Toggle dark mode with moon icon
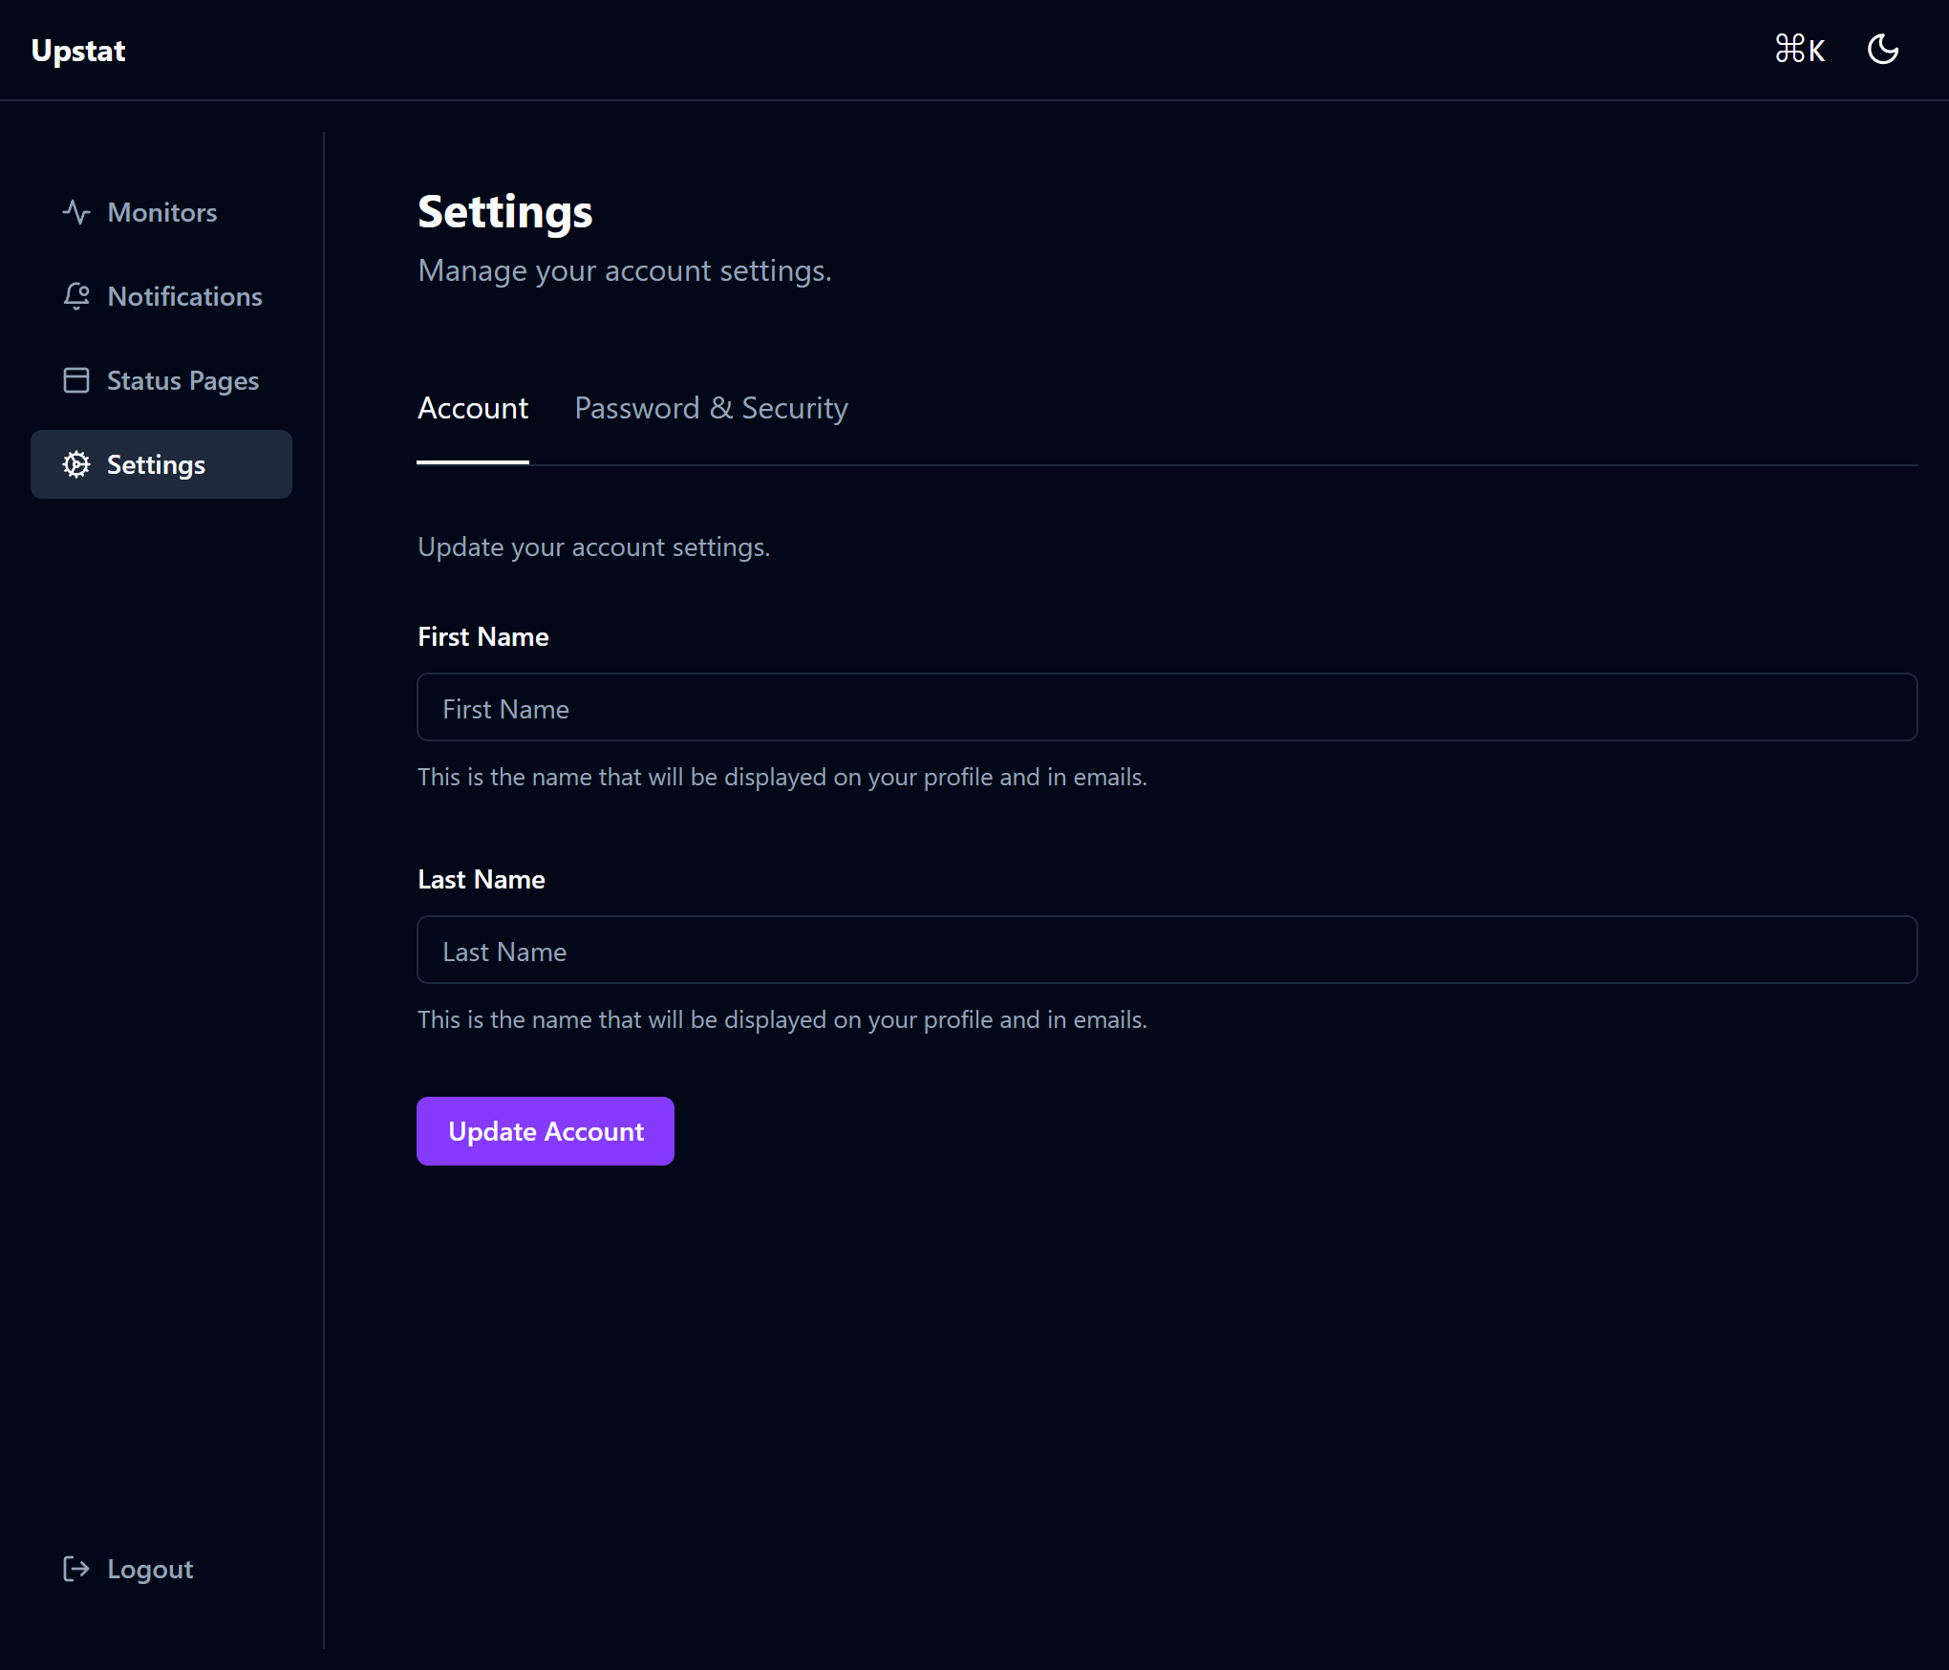1949x1670 pixels. click(x=1882, y=50)
